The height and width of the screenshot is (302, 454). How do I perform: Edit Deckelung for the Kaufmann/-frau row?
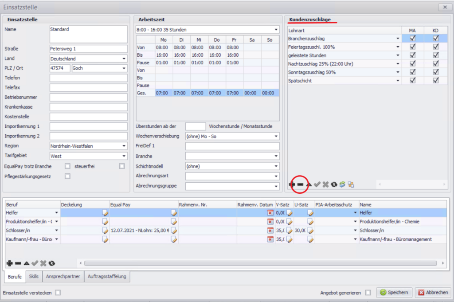tap(105, 239)
